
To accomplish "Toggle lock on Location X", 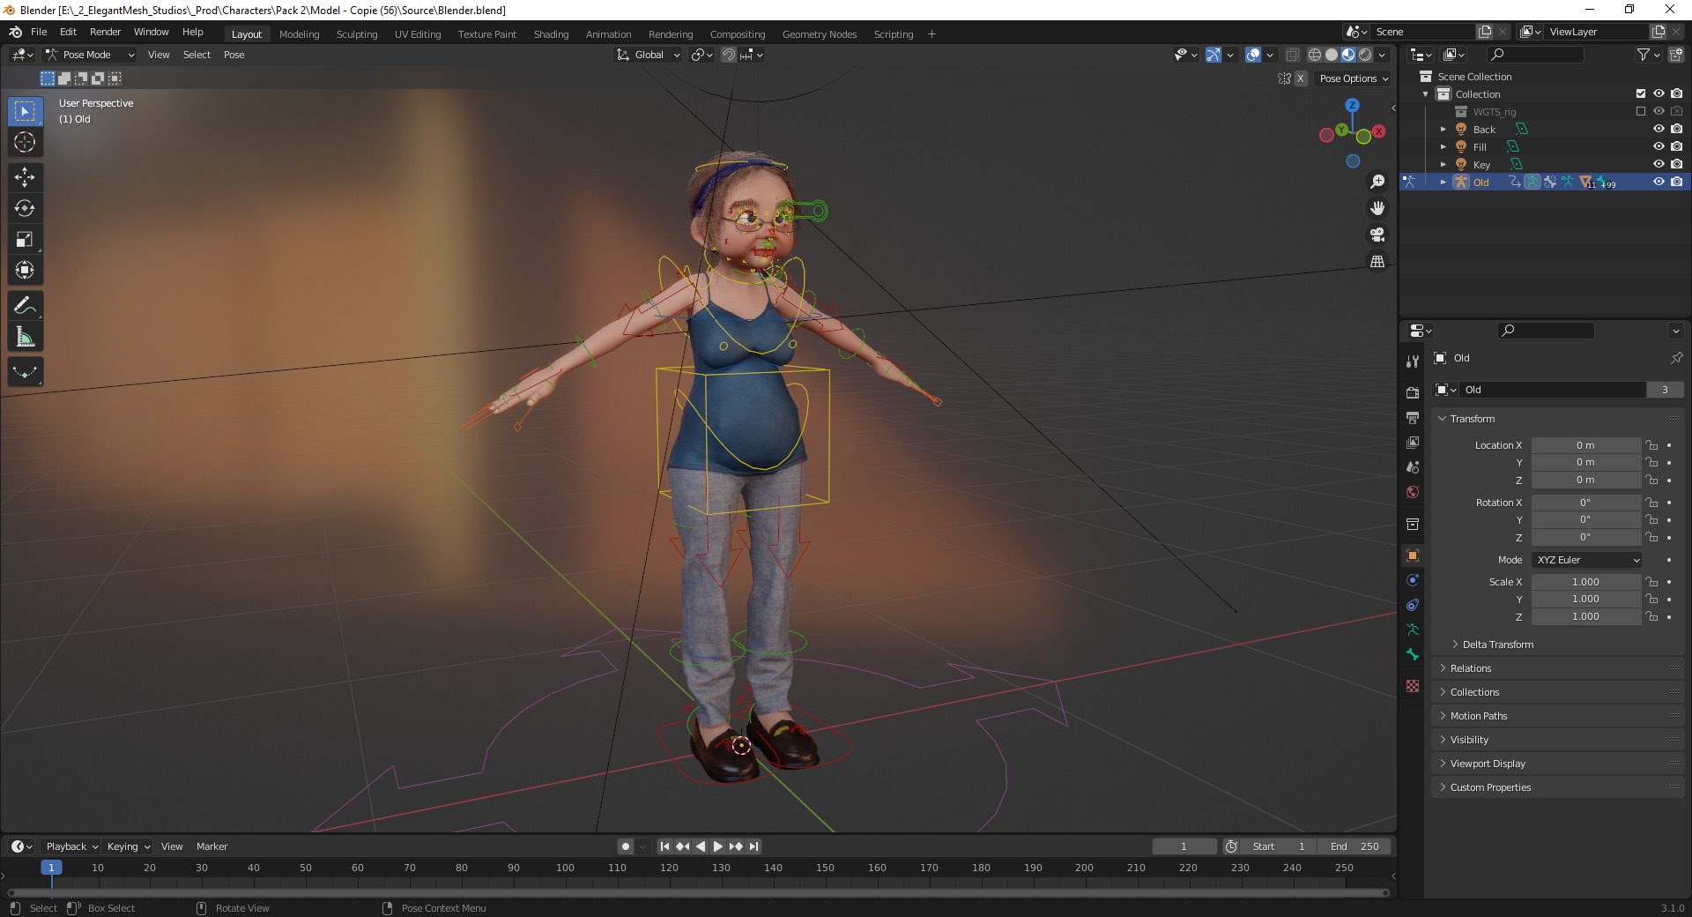I will (1652, 445).
